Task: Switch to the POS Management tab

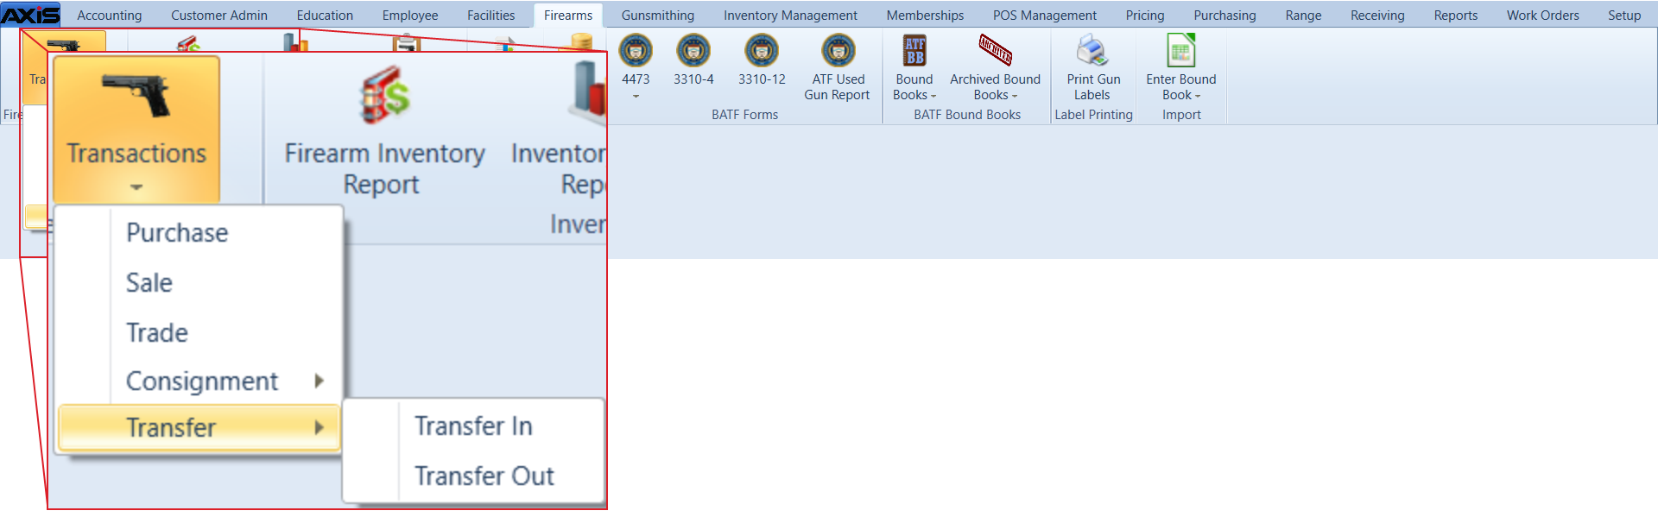Action: pyautogui.click(x=1045, y=15)
